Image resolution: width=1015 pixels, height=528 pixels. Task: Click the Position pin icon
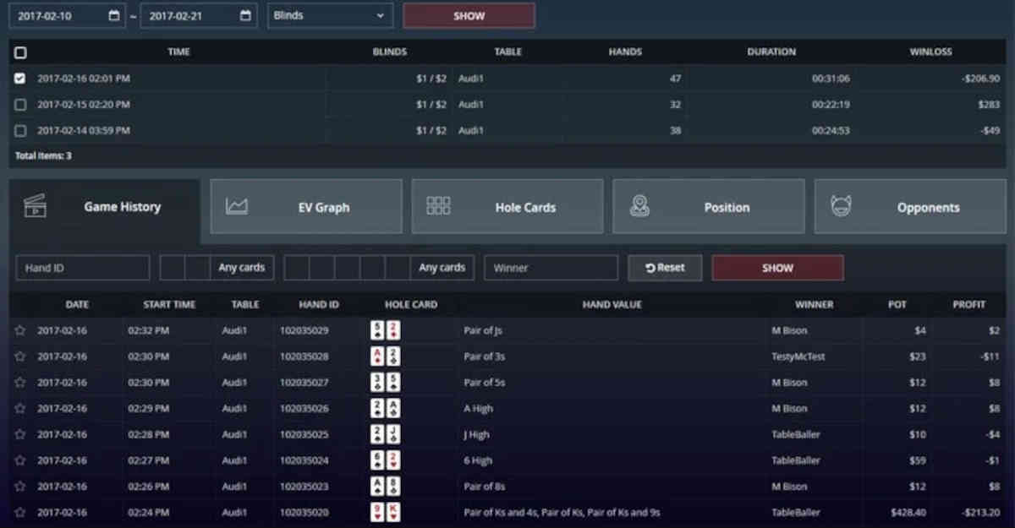[x=639, y=207]
